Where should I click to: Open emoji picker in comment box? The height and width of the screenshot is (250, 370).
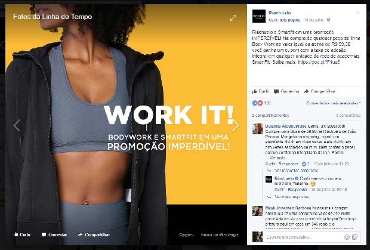[347, 237]
